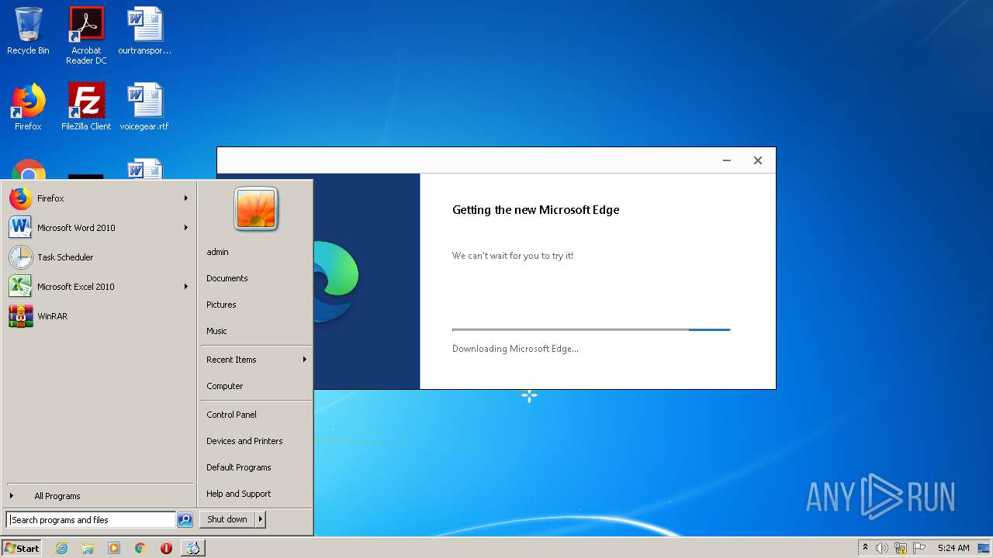993x558 pixels.
Task: Open Windows Explorer folder on taskbar
Action: (88, 548)
